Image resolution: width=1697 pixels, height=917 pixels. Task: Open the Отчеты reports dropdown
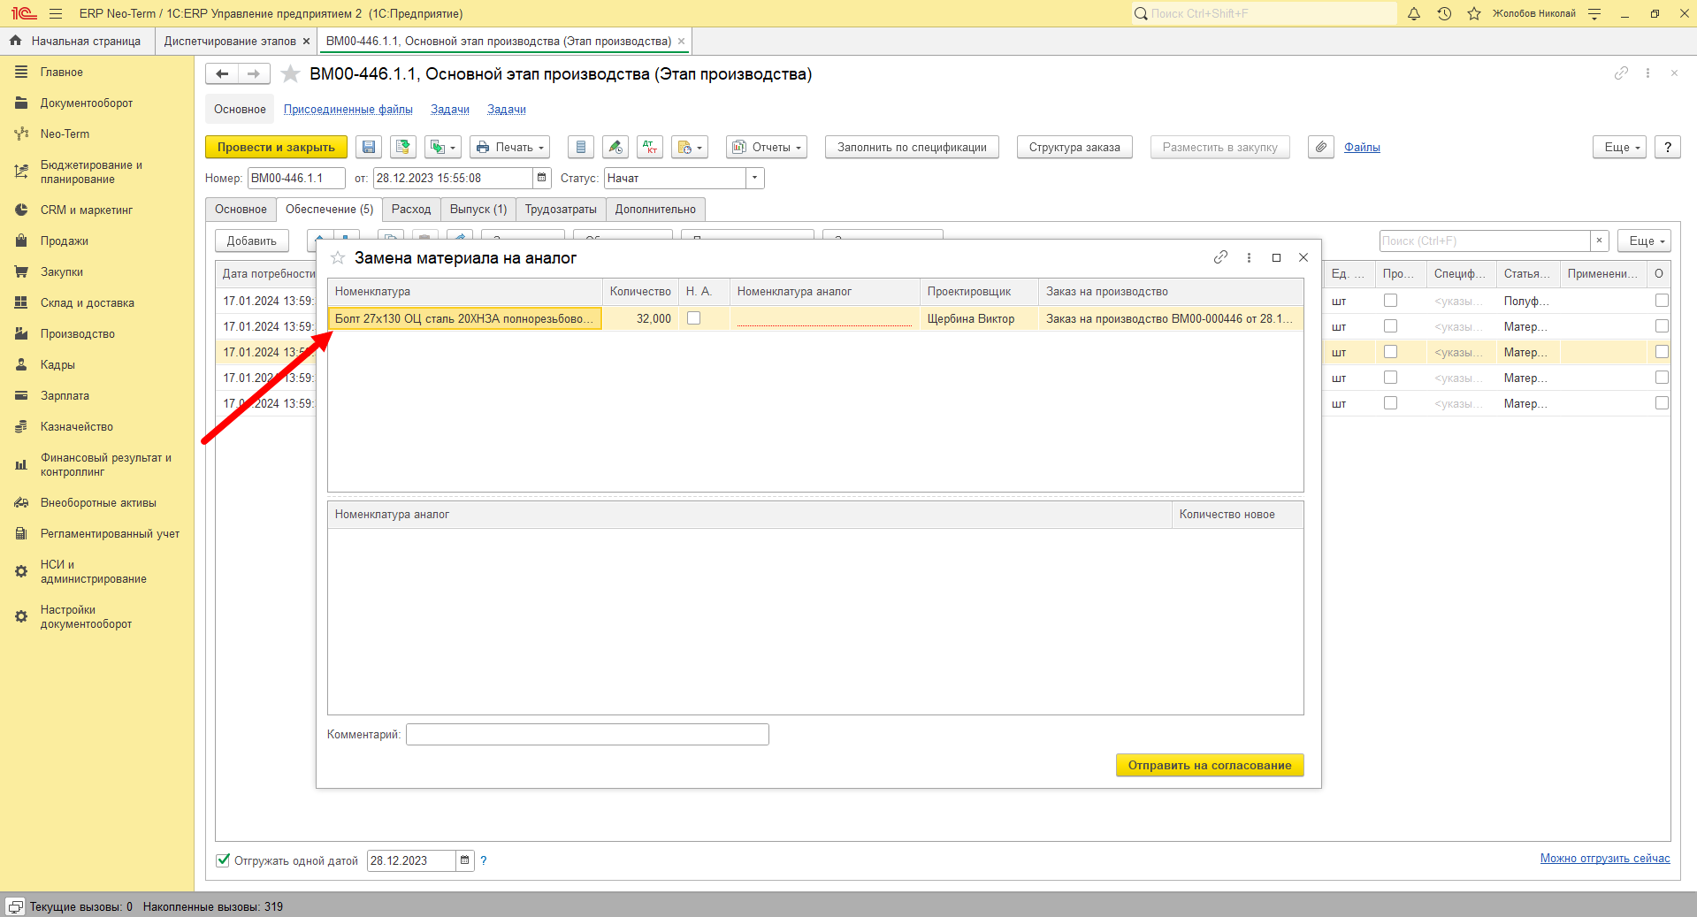[767, 147]
